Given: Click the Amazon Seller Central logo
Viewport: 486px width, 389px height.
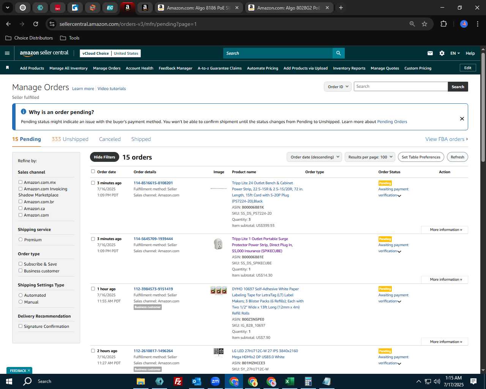Looking at the screenshot, I should pyautogui.click(x=44, y=53).
